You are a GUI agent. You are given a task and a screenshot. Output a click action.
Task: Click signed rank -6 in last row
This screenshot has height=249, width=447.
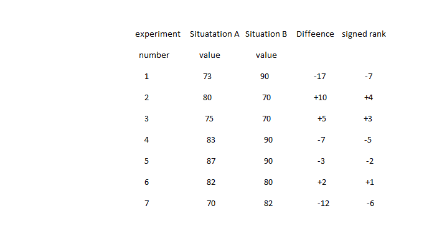pos(370,204)
